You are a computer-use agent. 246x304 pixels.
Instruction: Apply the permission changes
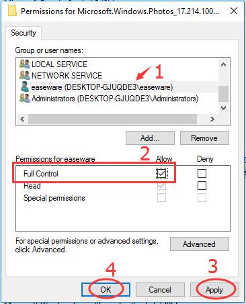coord(214,290)
